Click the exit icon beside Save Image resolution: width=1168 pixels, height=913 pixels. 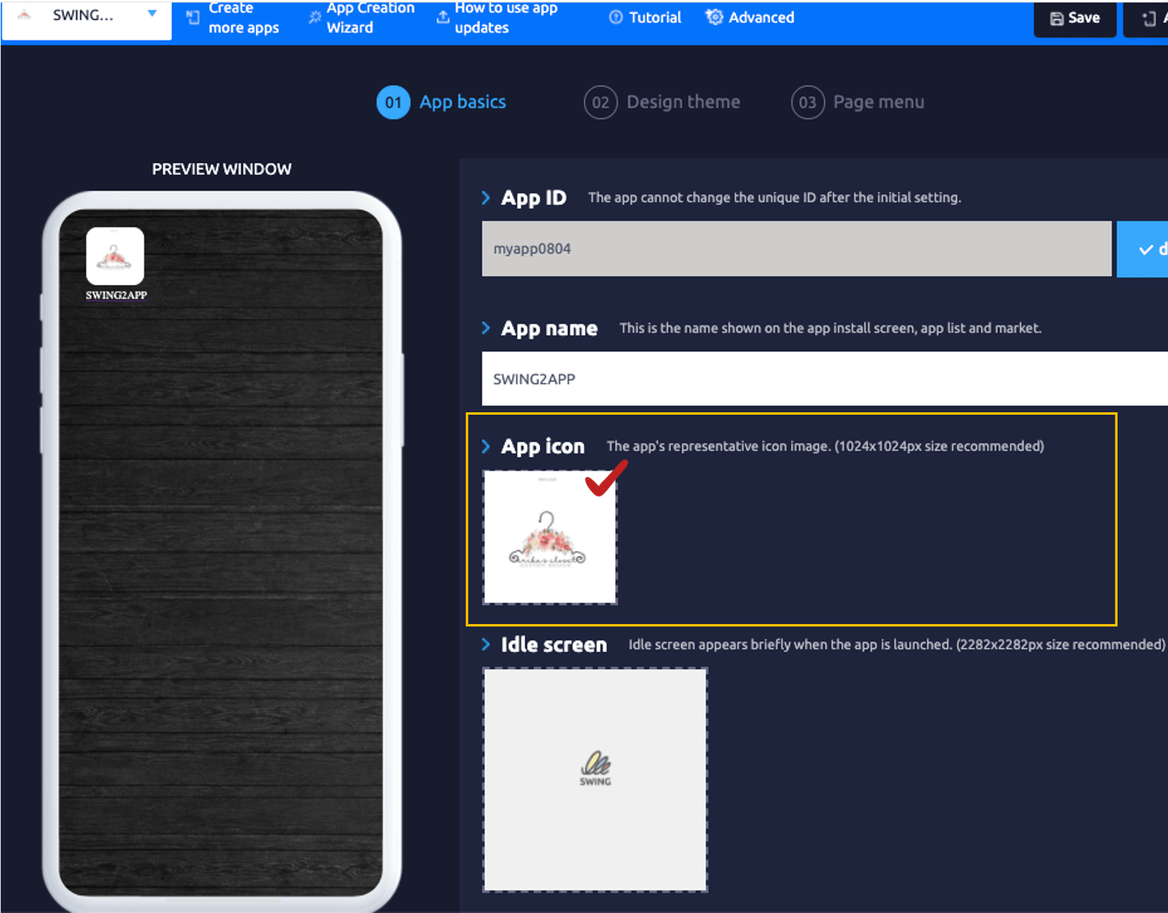[1149, 19]
